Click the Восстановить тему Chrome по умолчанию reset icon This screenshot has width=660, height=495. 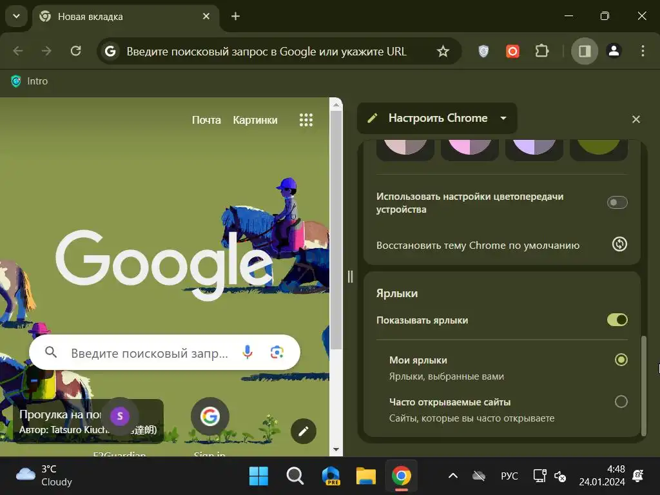click(619, 244)
